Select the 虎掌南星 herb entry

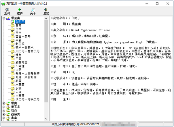point(22,62)
